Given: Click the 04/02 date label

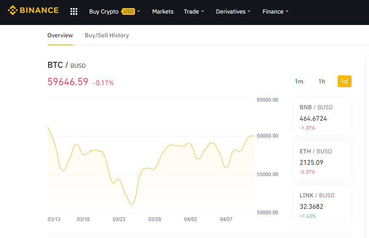Looking at the screenshot, I should click(x=190, y=219).
